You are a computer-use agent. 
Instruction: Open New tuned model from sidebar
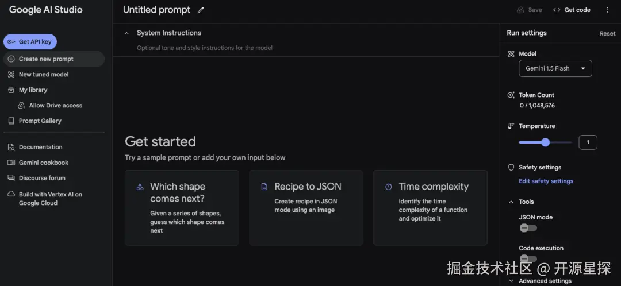[44, 75]
